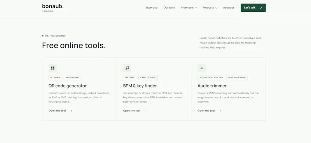Image resolution: width=311 pixels, height=143 pixels.
Task: Click the RUNS IN-BROWSER tag
Action: coord(237,78)
